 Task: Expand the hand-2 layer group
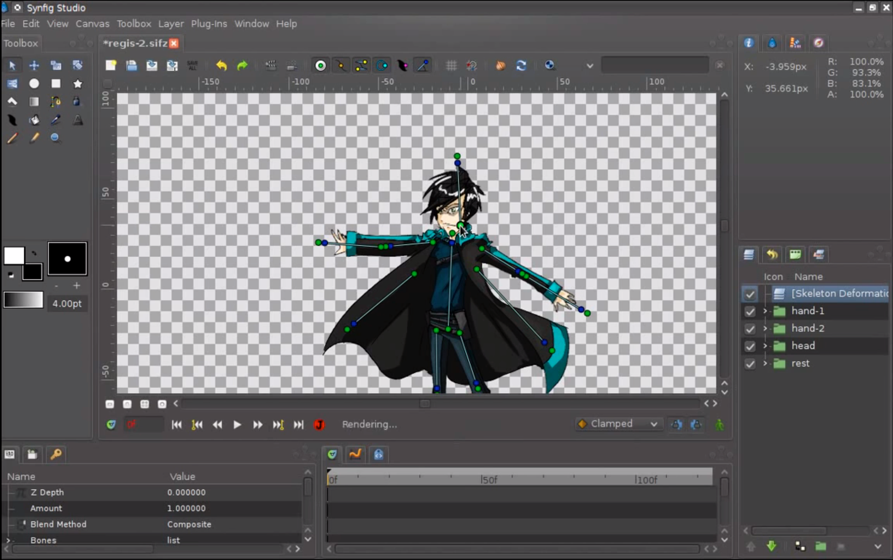(765, 328)
